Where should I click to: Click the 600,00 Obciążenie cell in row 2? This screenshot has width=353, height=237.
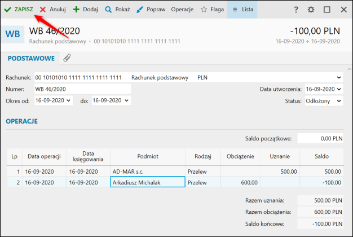(240, 182)
